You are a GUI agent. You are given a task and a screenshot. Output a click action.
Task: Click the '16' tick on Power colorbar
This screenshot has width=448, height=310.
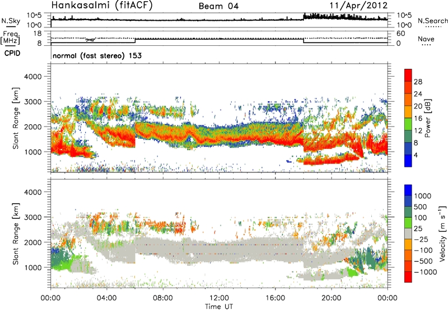click(x=418, y=119)
